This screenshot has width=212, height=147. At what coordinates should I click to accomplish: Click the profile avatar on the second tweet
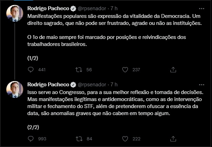(15, 90)
